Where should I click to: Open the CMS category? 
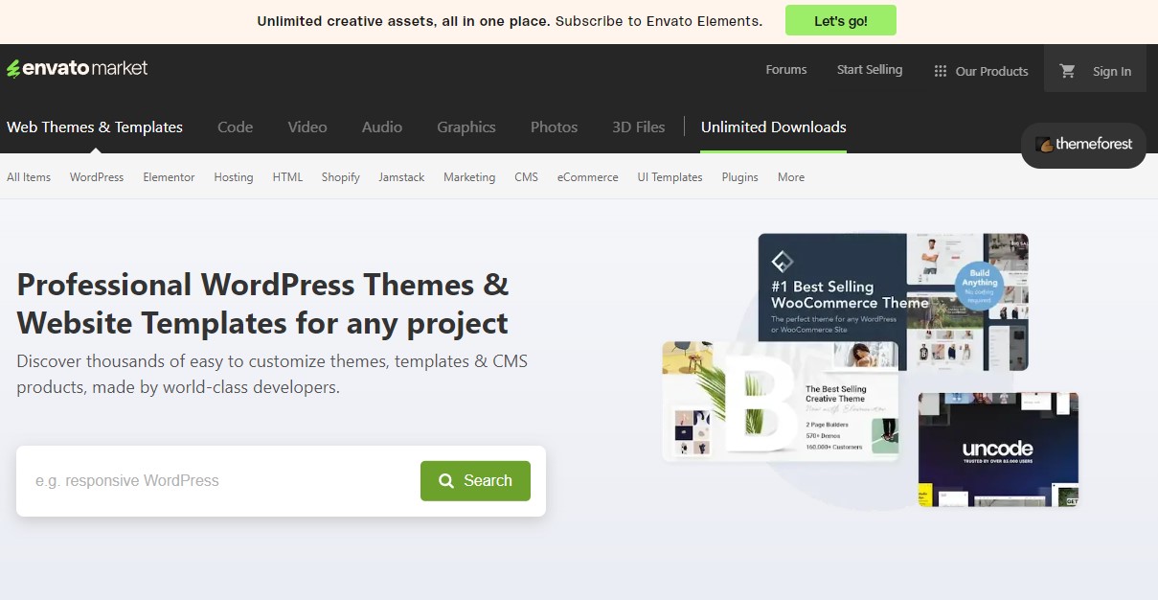[527, 177]
